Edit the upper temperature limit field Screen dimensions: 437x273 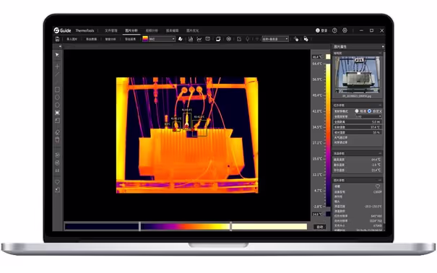coord(317,57)
